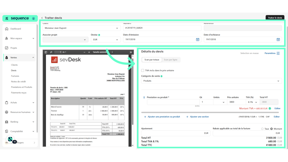Expand the Achats sidebar section
This screenshot has width=288, height=162.
click(x=20, y=103)
